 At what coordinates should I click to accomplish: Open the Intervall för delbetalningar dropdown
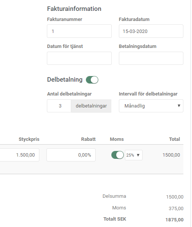pos(151,106)
